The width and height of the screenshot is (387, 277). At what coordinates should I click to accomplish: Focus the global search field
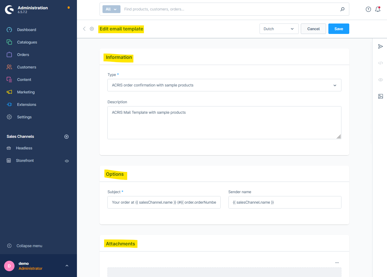point(229,9)
